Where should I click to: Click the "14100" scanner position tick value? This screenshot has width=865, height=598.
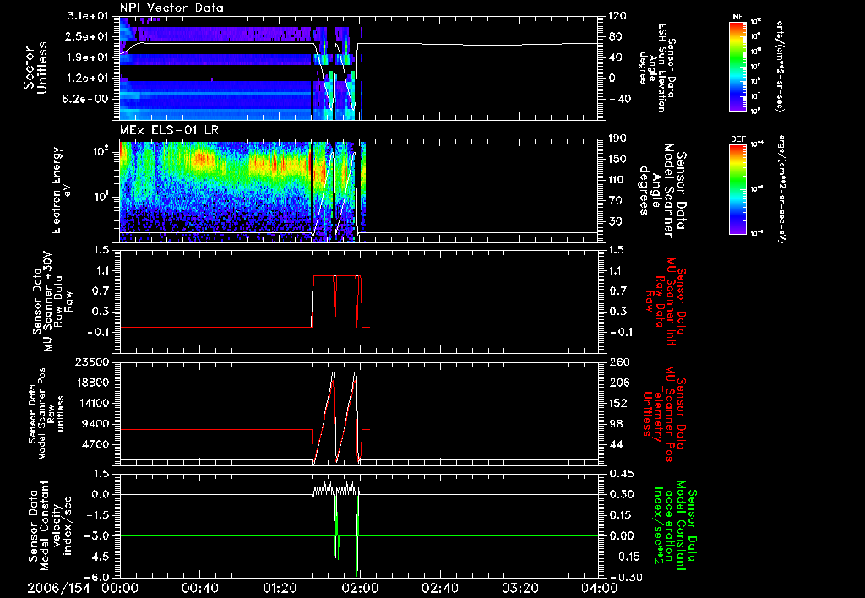point(93,403)
